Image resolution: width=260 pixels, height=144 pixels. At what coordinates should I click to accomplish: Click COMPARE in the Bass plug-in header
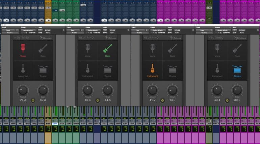(97, 33)
